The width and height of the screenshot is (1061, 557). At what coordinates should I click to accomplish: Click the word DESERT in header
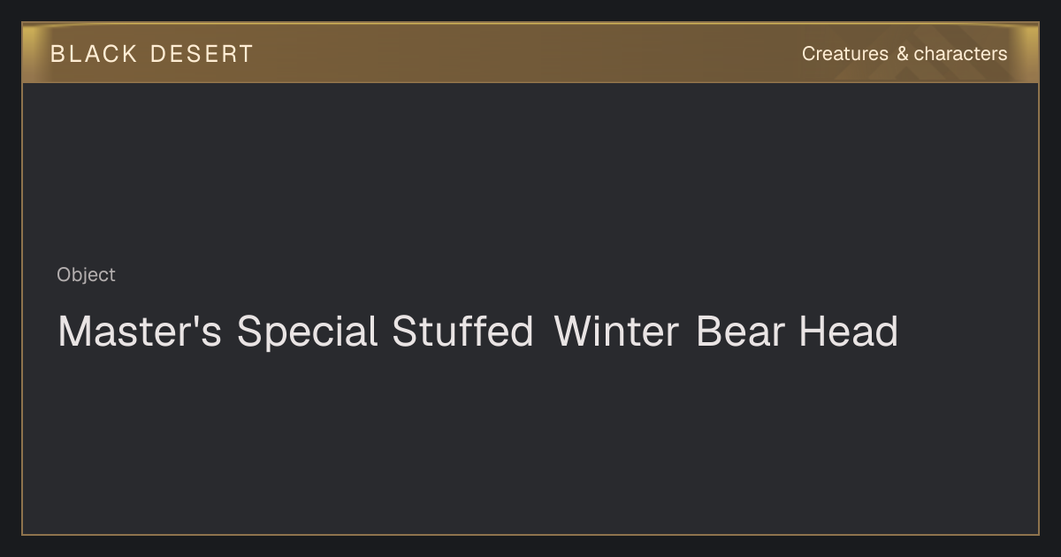point(202,54)
